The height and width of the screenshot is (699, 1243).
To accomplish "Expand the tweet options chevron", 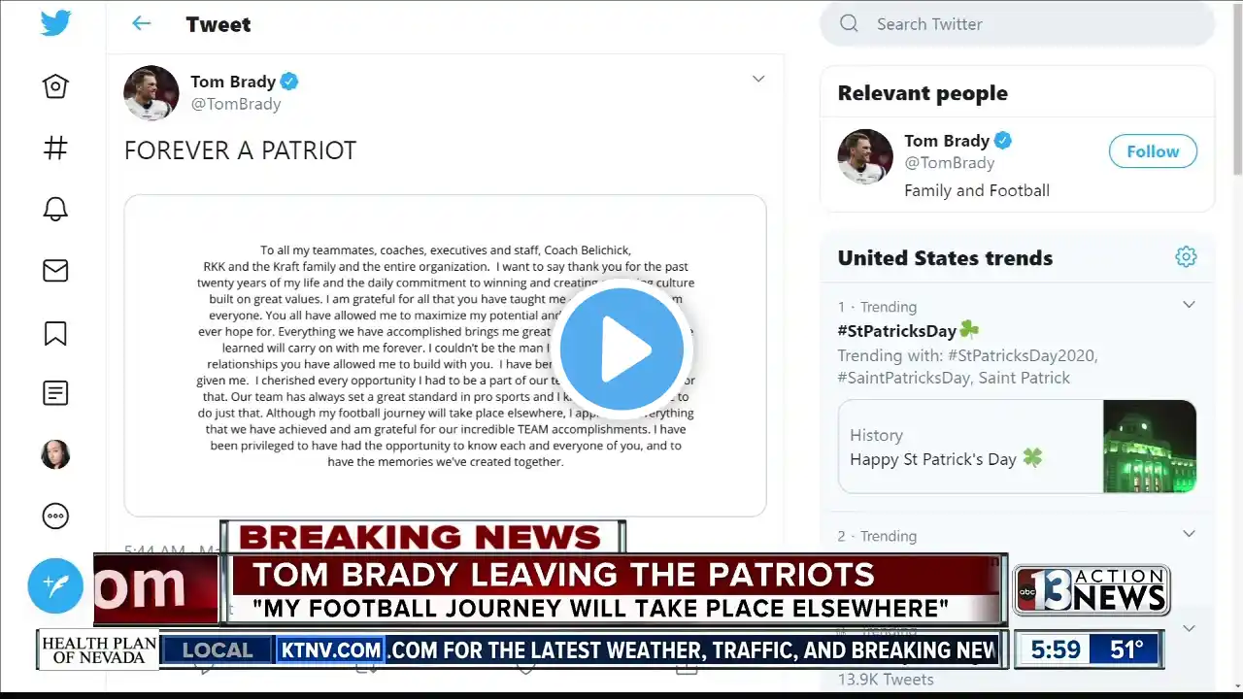I will coord(758,79).
